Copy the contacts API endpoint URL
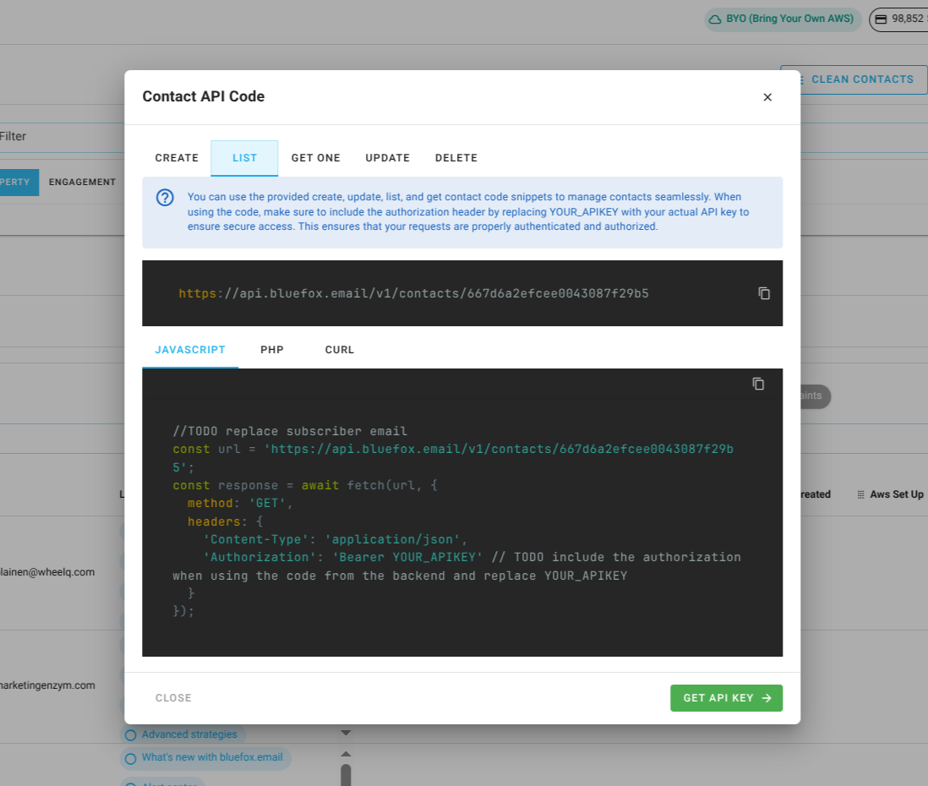928x786 pixels. pos(764,292)
